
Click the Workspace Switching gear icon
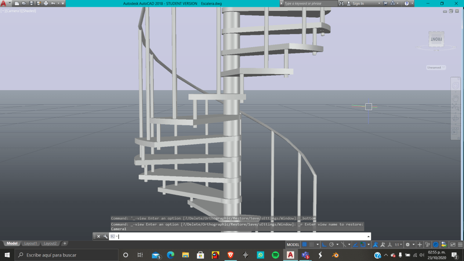[x=407, y=244]
